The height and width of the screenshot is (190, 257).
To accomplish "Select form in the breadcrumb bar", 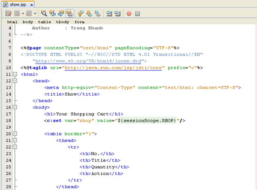I will point(79,22).
